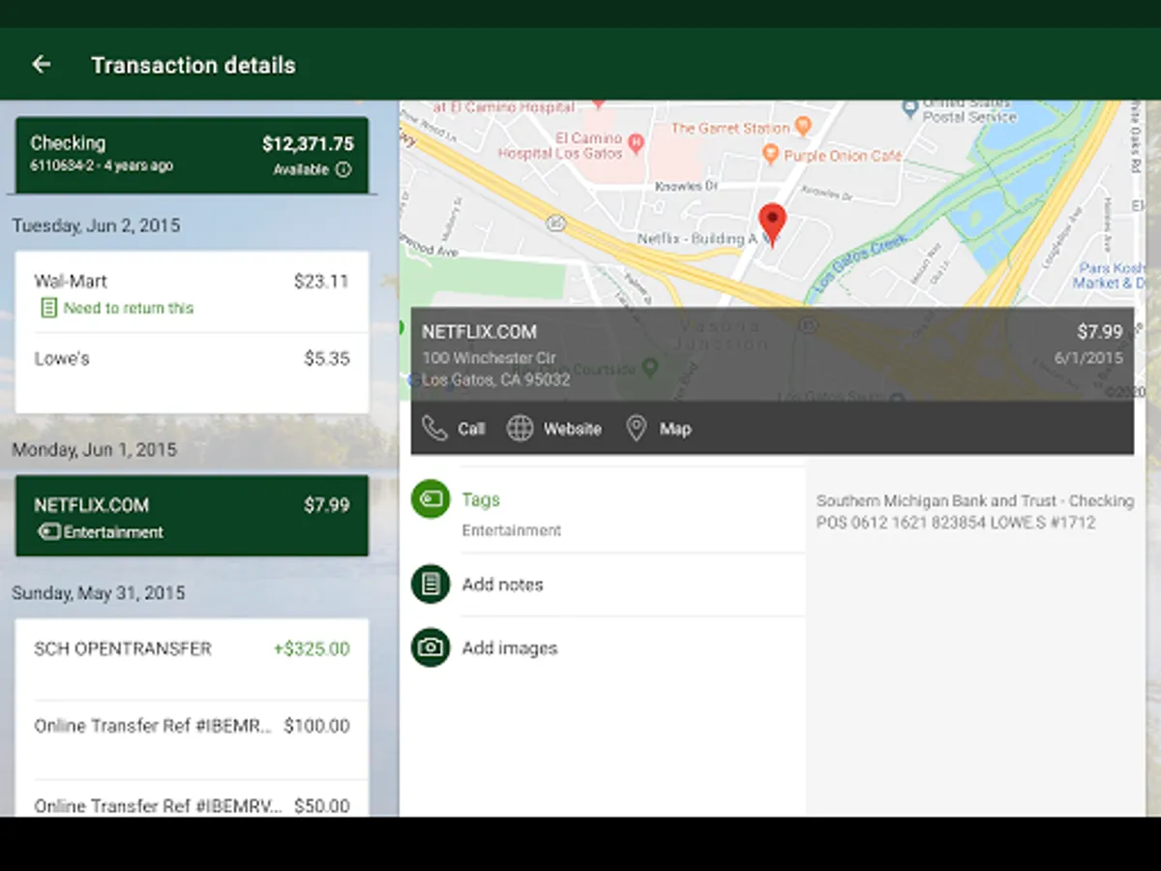Click the 'Need to return this' note text
The width and height of the screenshot is (1161, 871).
click(x=129, y=308)
